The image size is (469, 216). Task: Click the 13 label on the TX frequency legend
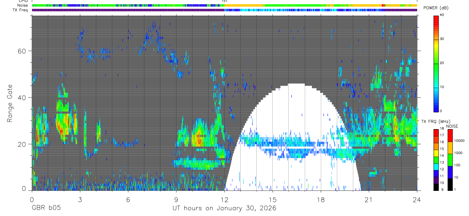click(442, 163)
